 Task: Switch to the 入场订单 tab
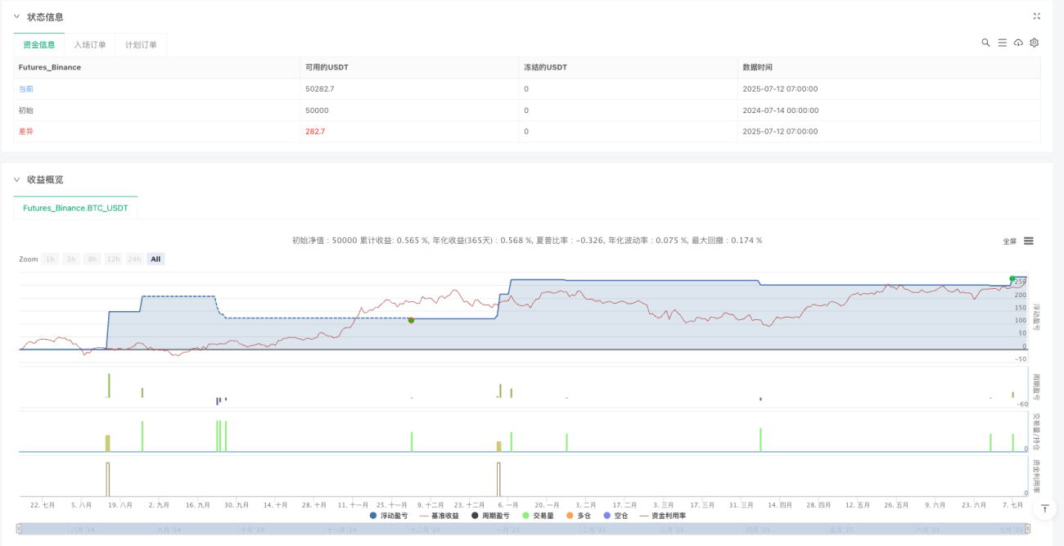click(x=90, y=45)
